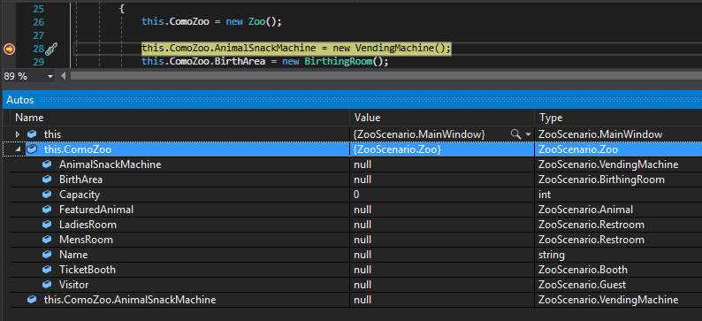702x321 pixels.
Task: Click the object icon beside this.ComoZoo
Action: pyautogui.click(x=31, y=149)
